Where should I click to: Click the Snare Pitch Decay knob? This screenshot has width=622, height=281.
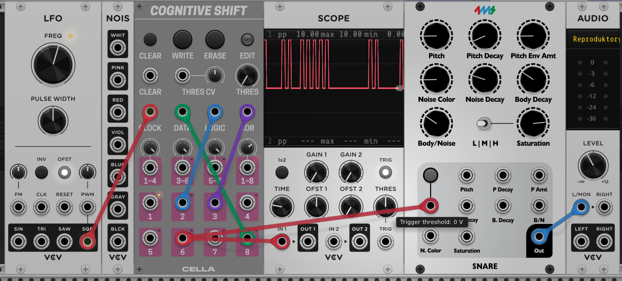(485, 35)
